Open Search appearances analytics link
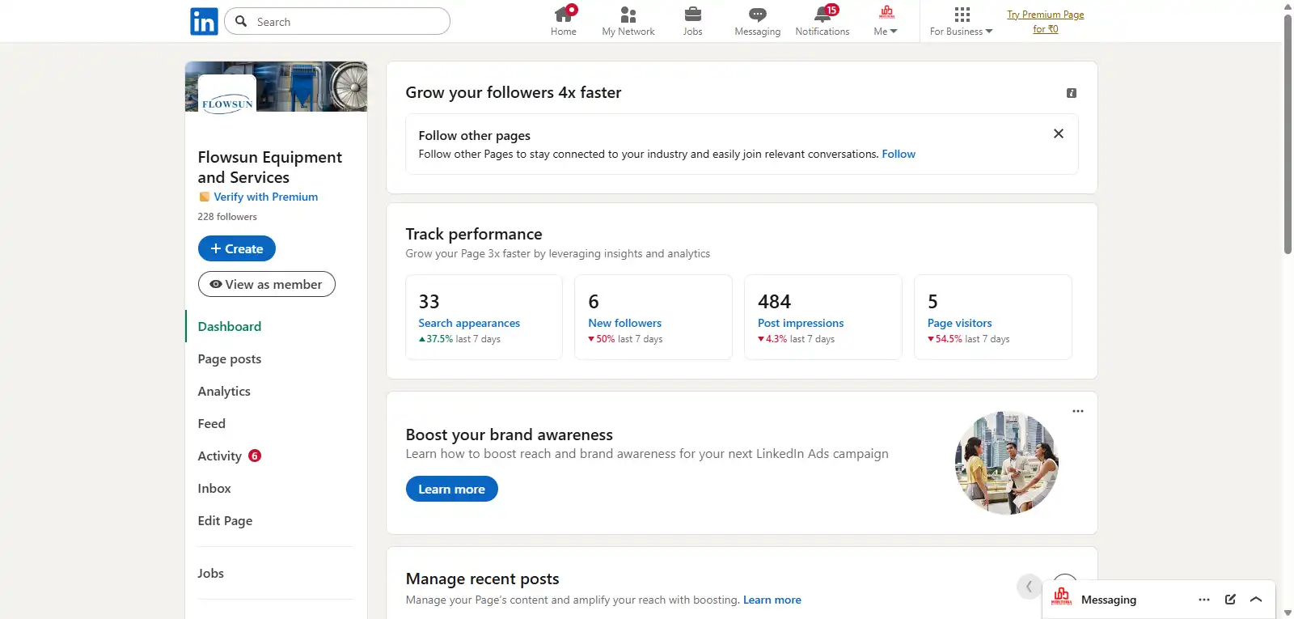Image resolution: width=1294 pixels, height=619 pixels. pyautogui.click(x=469, y=323)
